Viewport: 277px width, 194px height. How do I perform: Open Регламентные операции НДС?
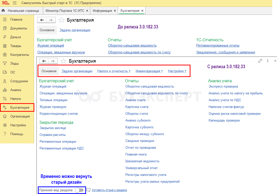tap(62, 148)
